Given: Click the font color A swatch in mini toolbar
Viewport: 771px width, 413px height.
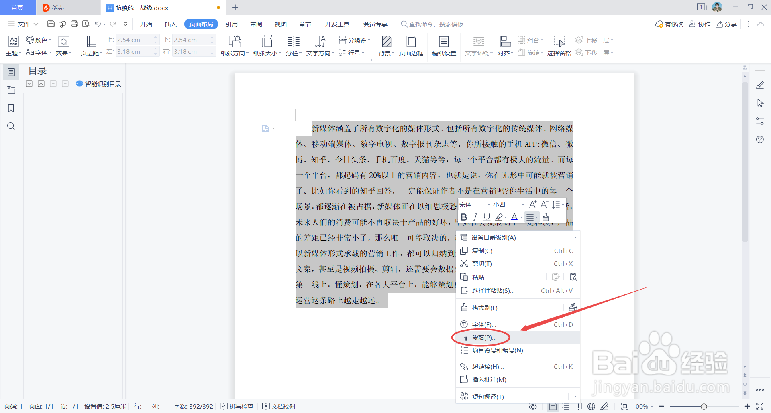Looking at the screenshot, I should point(514,217).
